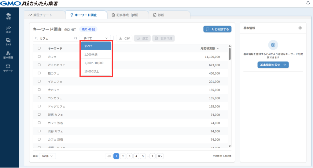Open the サポート mail icon
The image size is (313, 168).
[x=8, y=68]
